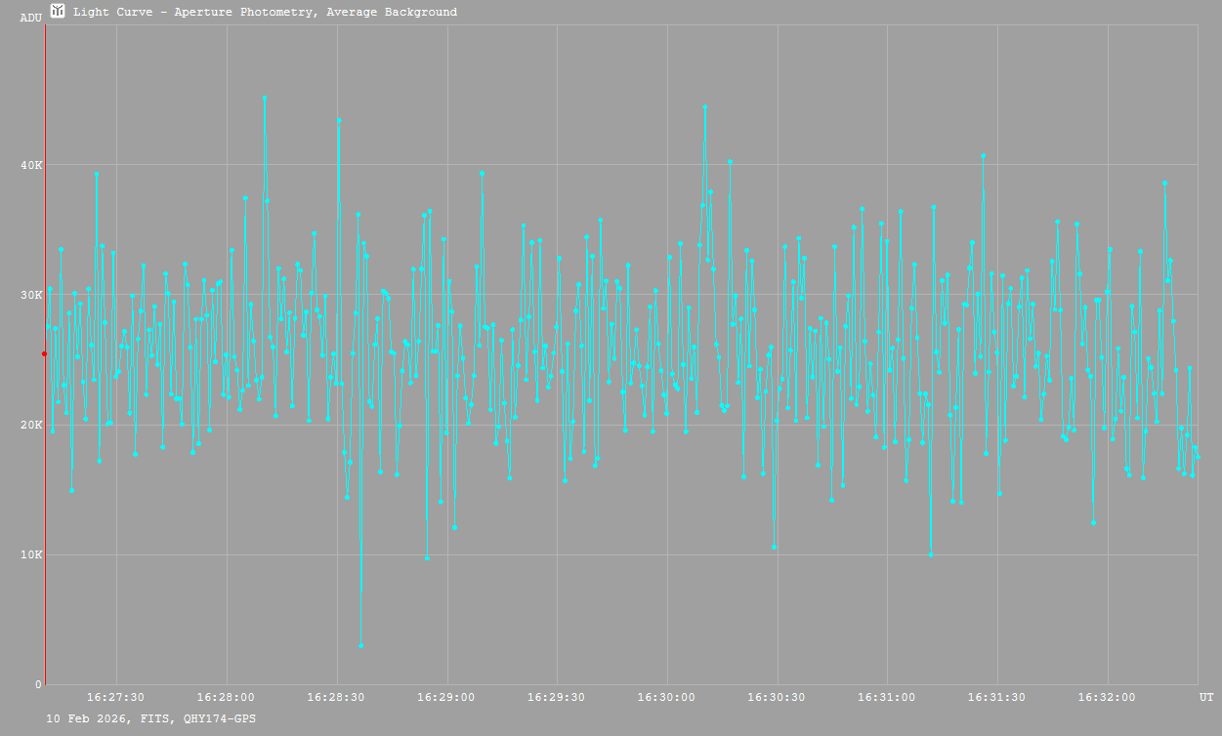The height and width of the screenshot is (736, 1222).
Task: Click the 16:28:00 time axis label
Action: pos(227,697)
